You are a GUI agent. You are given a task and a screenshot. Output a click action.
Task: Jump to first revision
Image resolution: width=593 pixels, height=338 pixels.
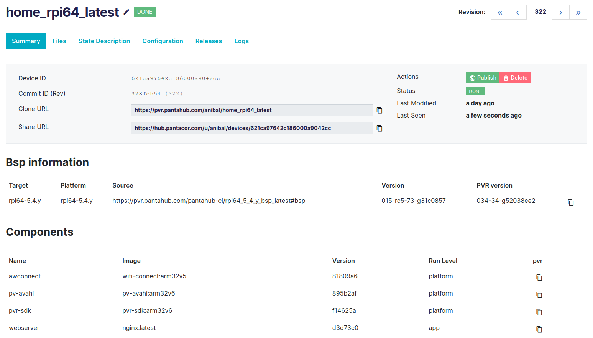click(500, 12)
